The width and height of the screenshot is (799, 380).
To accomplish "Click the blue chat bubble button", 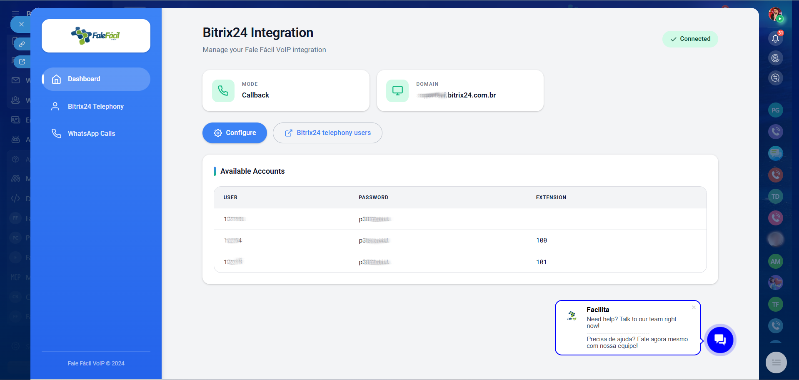I will (719, 340).
